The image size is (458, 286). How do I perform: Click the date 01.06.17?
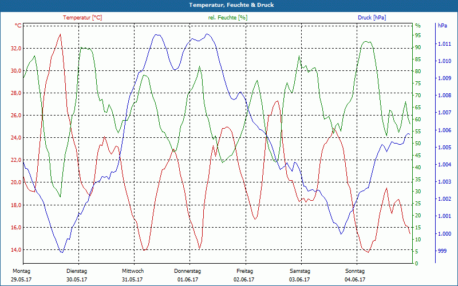188,280
